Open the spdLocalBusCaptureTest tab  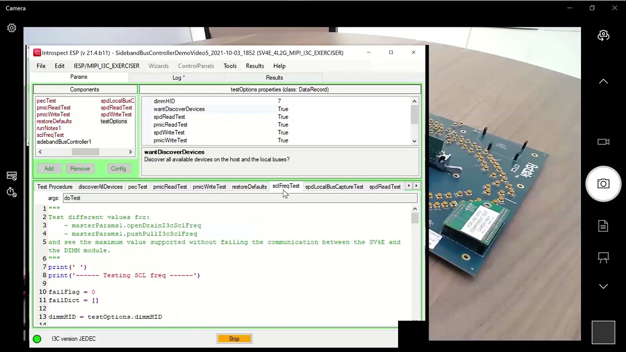point(334,187)
